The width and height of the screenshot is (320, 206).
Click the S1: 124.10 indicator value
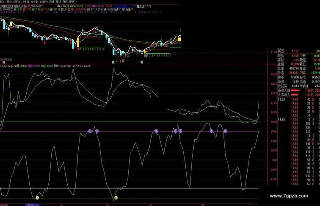pos(74,66)
